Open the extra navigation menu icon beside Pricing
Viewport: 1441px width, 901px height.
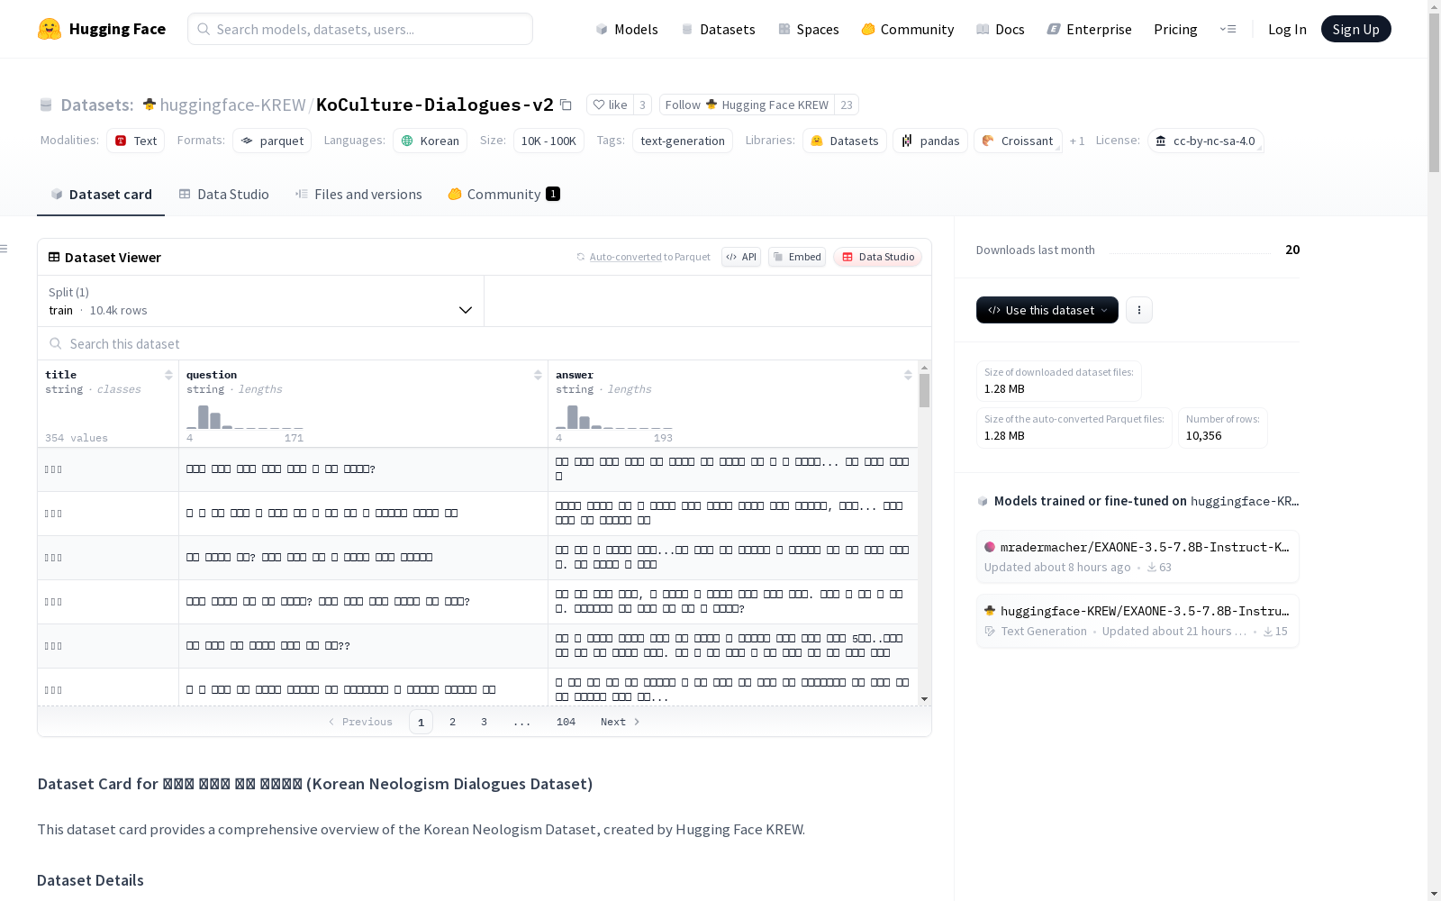(x=1228, y=29)
